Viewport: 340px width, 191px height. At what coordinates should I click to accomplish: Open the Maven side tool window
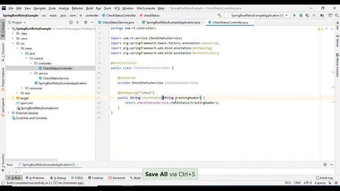[x=337, y=41]
